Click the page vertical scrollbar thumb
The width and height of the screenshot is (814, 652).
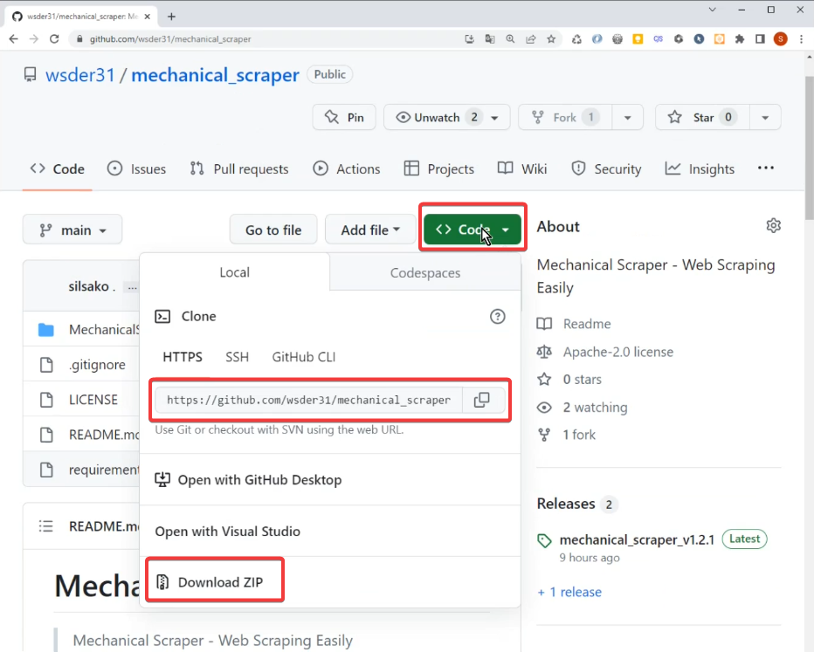tap(810, 148)
